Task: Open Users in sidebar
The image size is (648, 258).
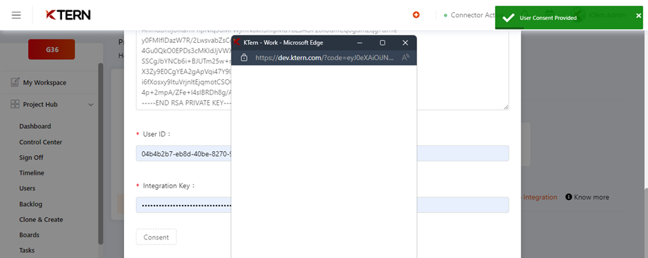Action: (x=28, y=188)
